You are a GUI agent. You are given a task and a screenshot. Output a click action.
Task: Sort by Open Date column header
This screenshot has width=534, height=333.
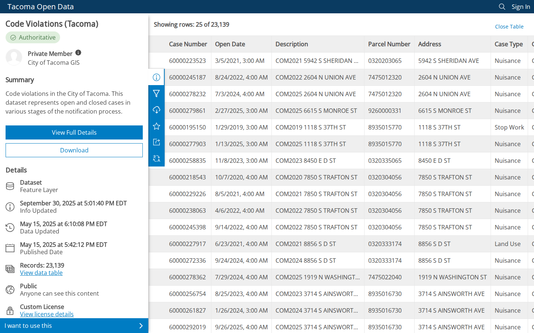[x=241, y=44]
